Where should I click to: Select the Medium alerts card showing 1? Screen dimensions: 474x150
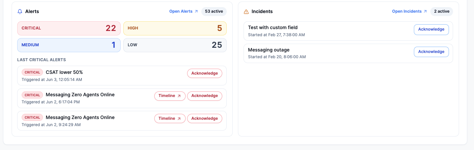(69, 45)
